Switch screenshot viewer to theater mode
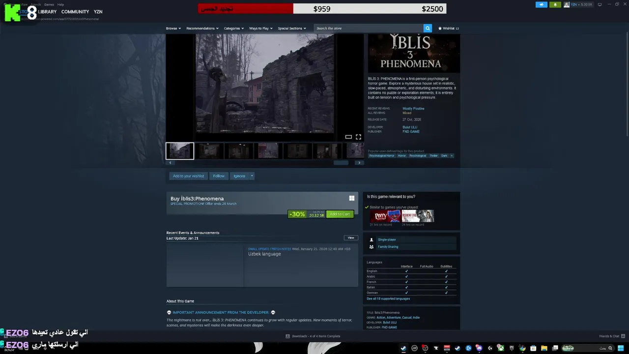The image size is (629, 354). tap(348, 137)
